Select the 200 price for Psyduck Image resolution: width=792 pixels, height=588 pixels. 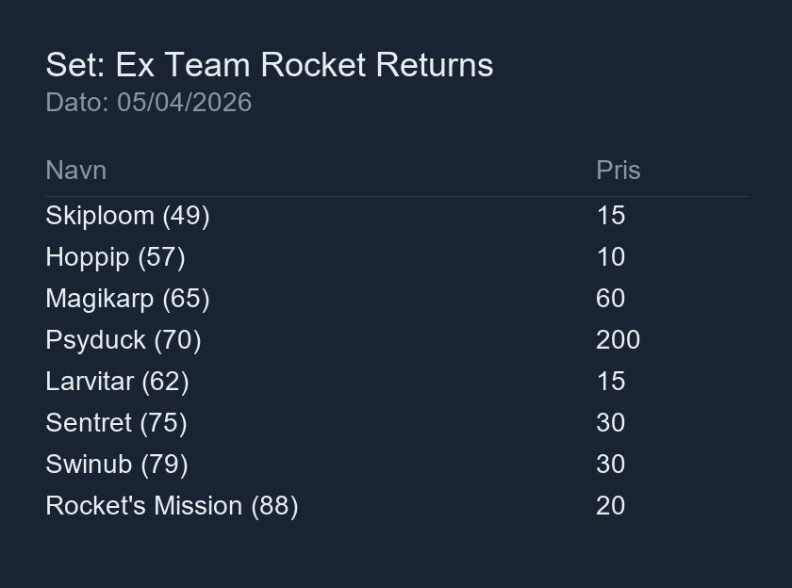(x=618, y=340)
